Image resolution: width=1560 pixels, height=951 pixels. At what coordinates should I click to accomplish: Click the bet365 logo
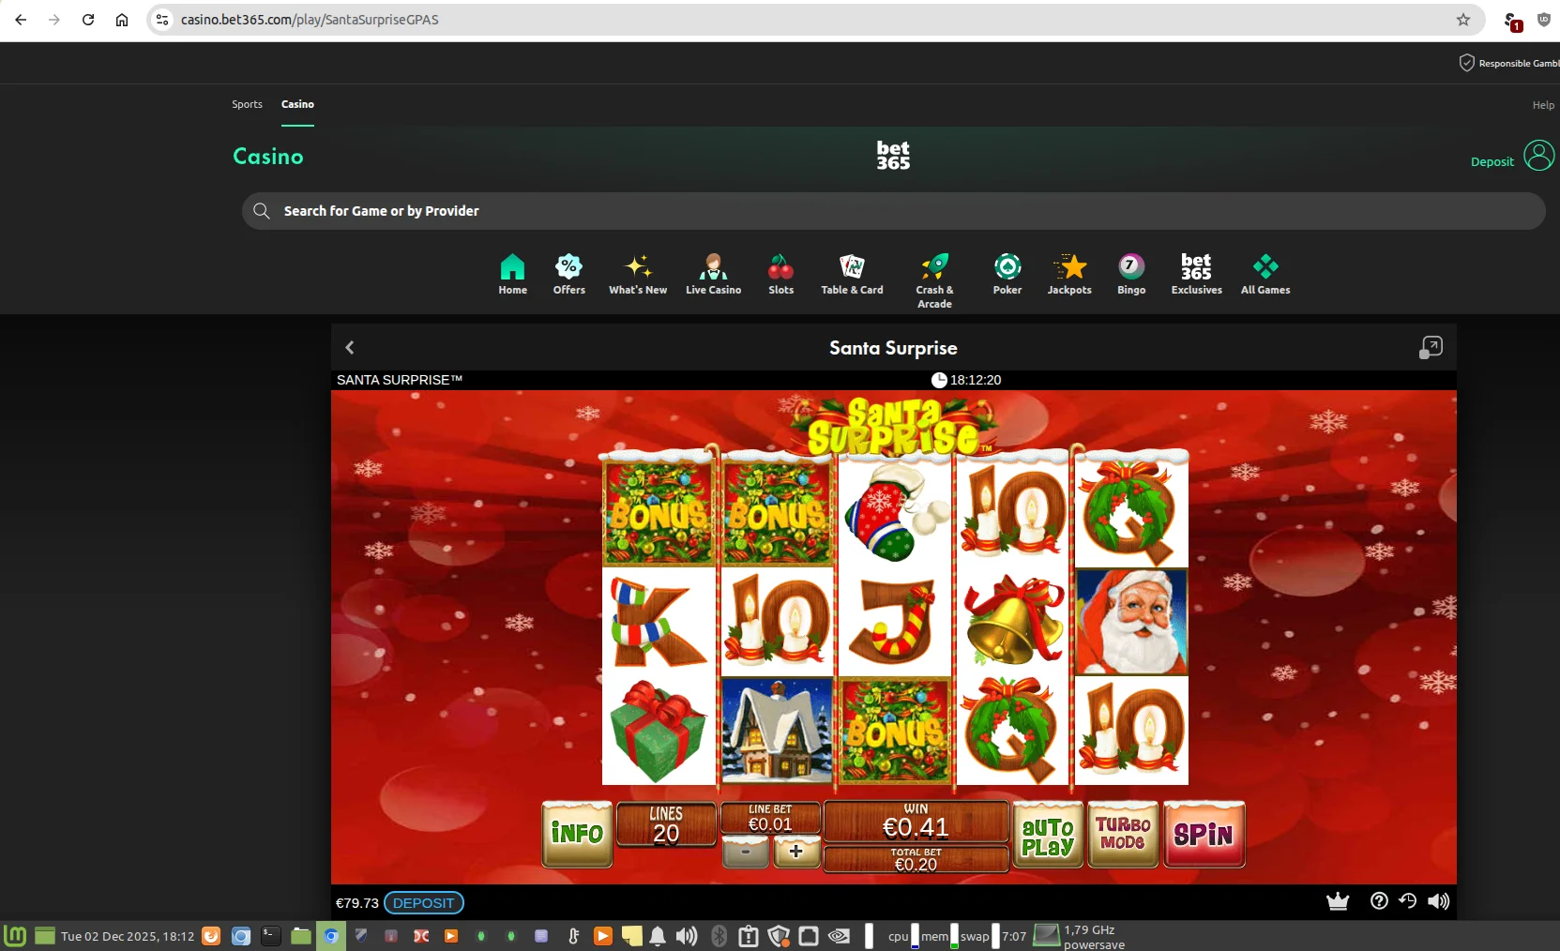click(x=893, y=156)
